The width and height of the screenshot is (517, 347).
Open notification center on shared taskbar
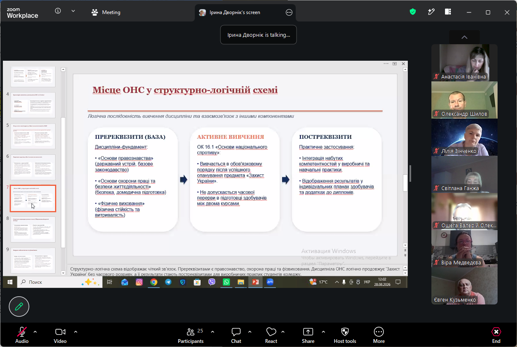click(398, 282)
